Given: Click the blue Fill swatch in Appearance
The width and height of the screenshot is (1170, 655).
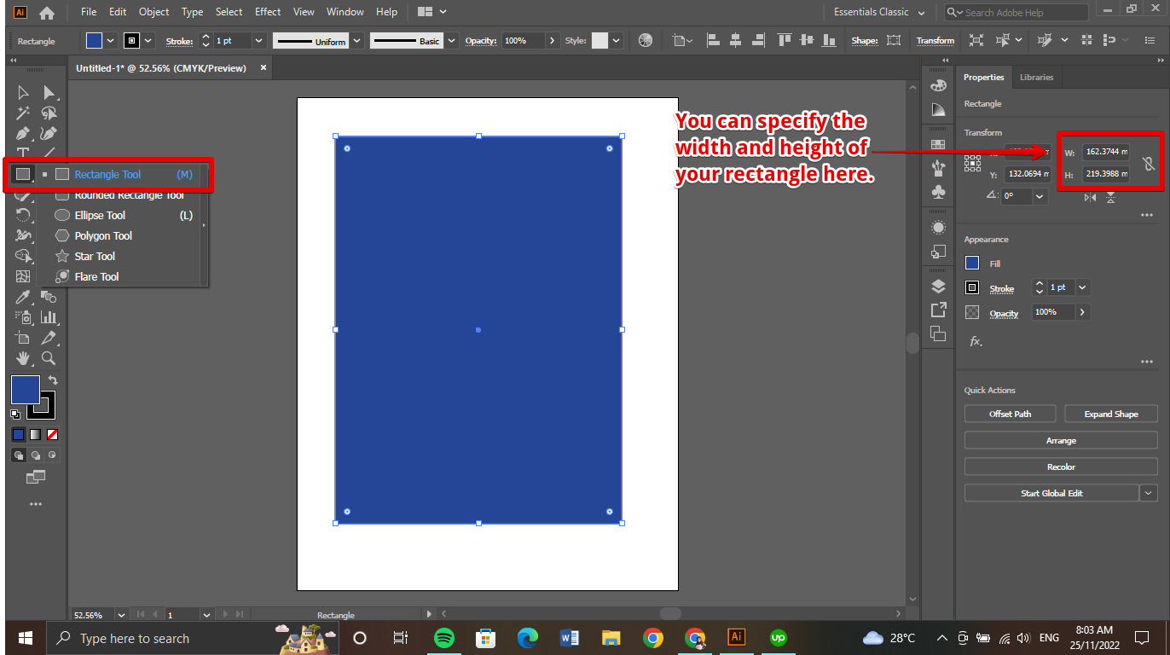Looking at the screenshot, I should [972, 263].
